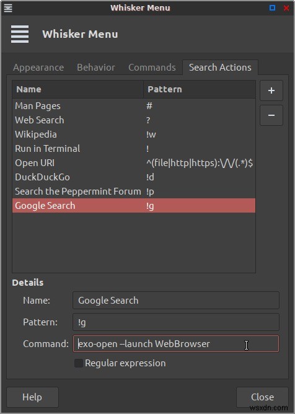Screen dimensions: 295x414
Task: Click the red X close window icon
Action: tap(286, 8)
